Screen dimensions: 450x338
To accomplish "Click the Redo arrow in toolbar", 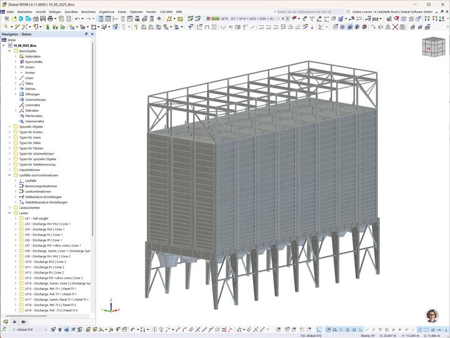I will (88, 19).
